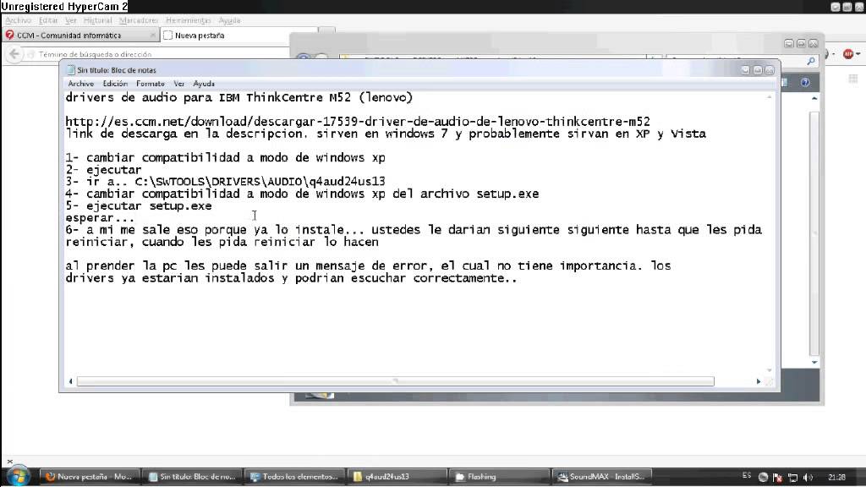Viewport: 866px width, 487px height.
Task: Click the Explorer preview pane icon
Action: 784,82
